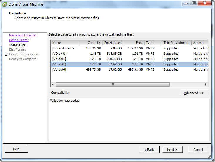
Task: Click the 135.25 GB capacity cell
Action: (x=93, y=48)
